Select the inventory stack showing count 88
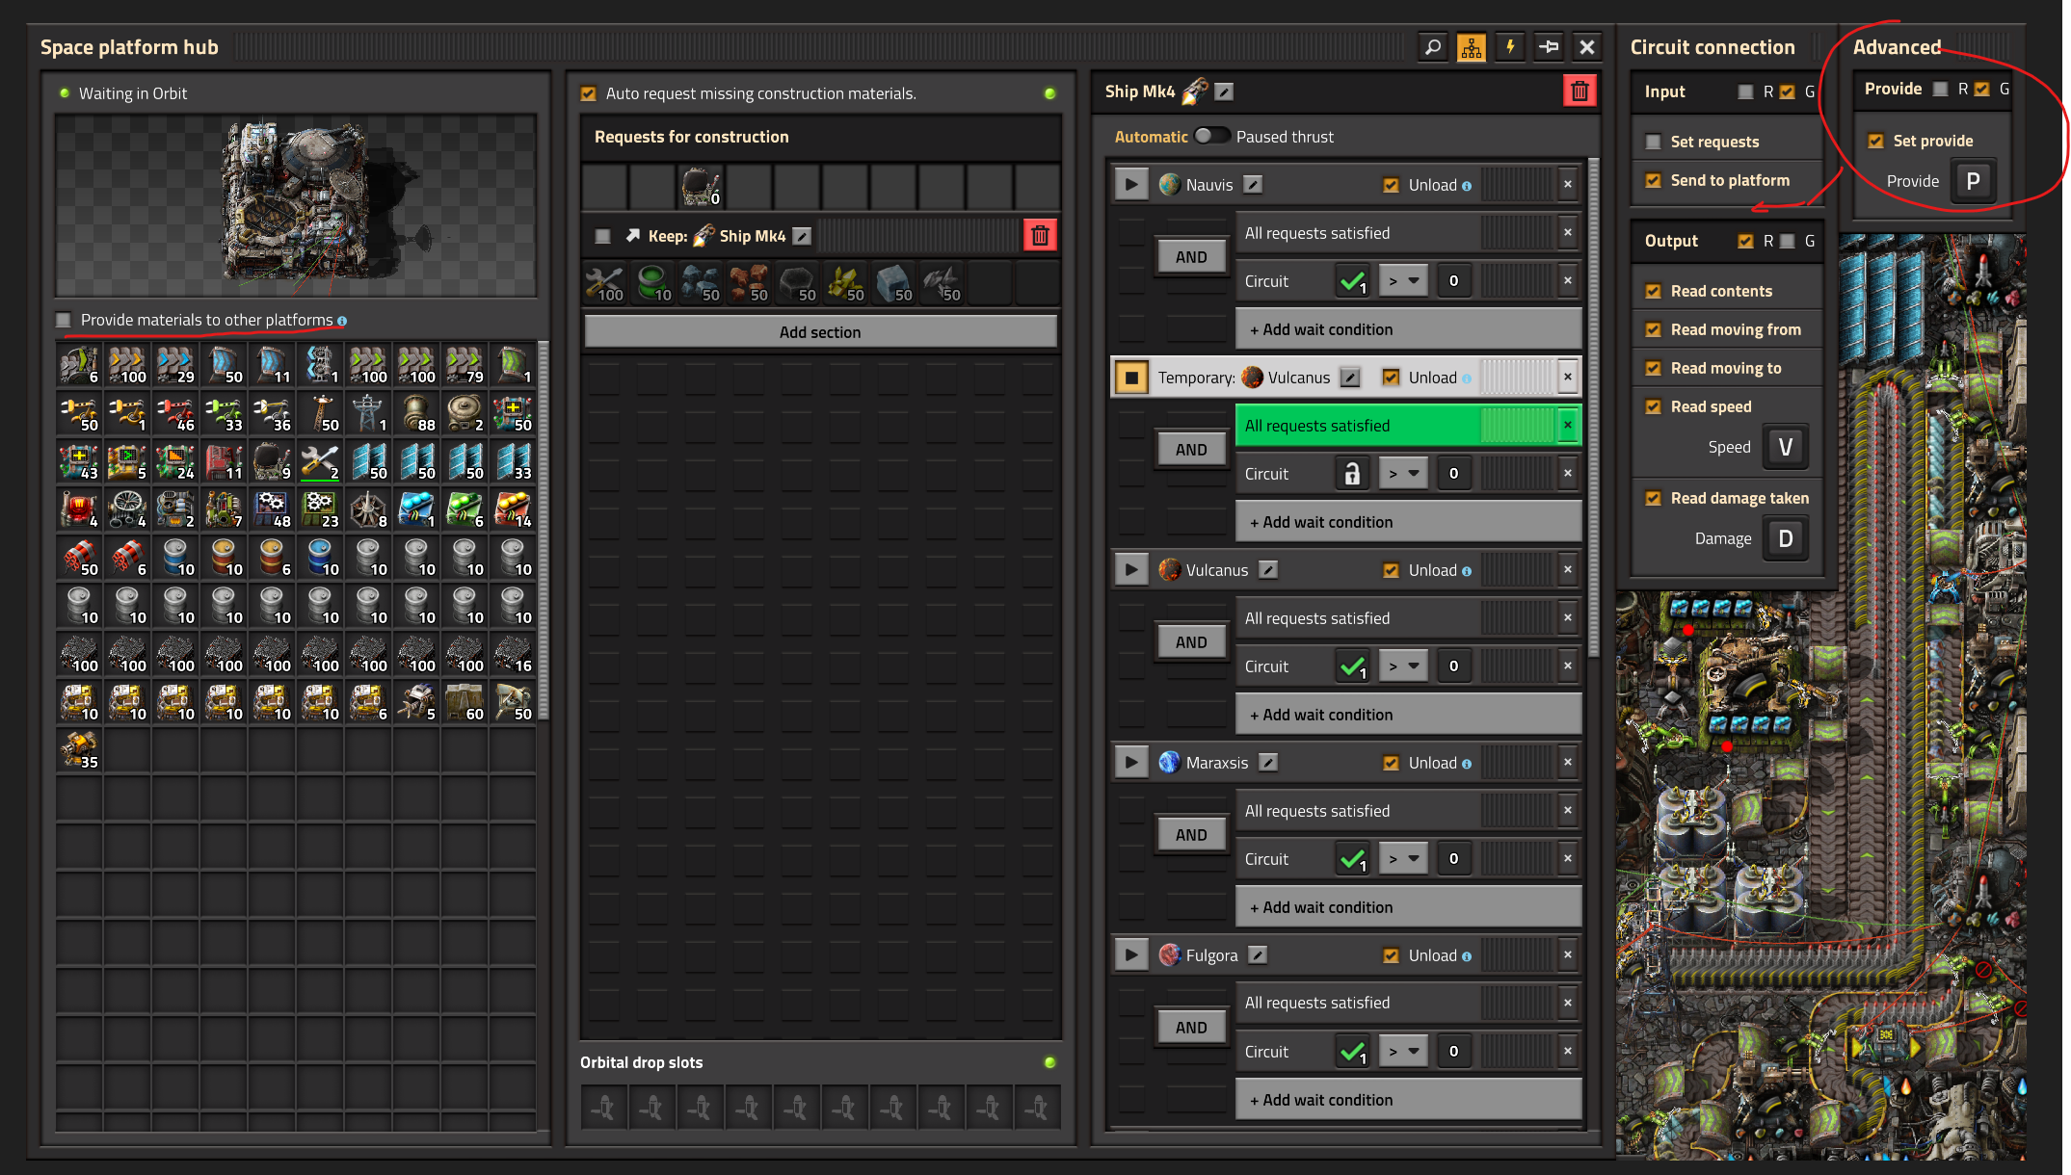The width and height of the screenshot is (2071, 1175). 416,414
